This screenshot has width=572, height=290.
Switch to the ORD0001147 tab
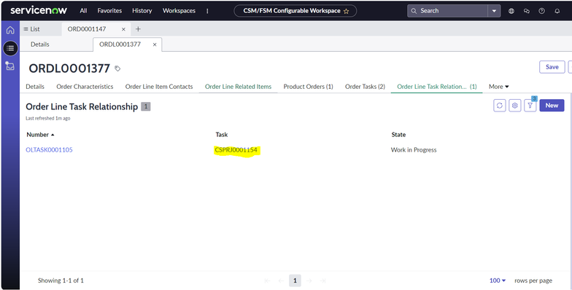[87, 29]
